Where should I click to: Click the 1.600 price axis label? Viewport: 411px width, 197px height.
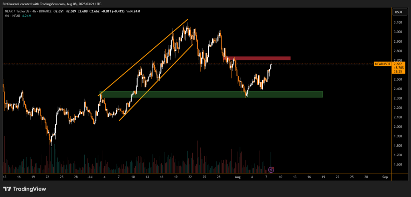(399, 165)
